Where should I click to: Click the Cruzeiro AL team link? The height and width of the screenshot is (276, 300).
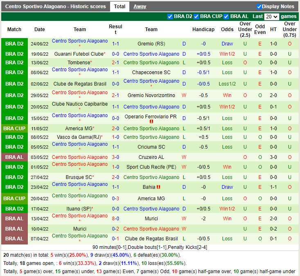coord(151,157)
